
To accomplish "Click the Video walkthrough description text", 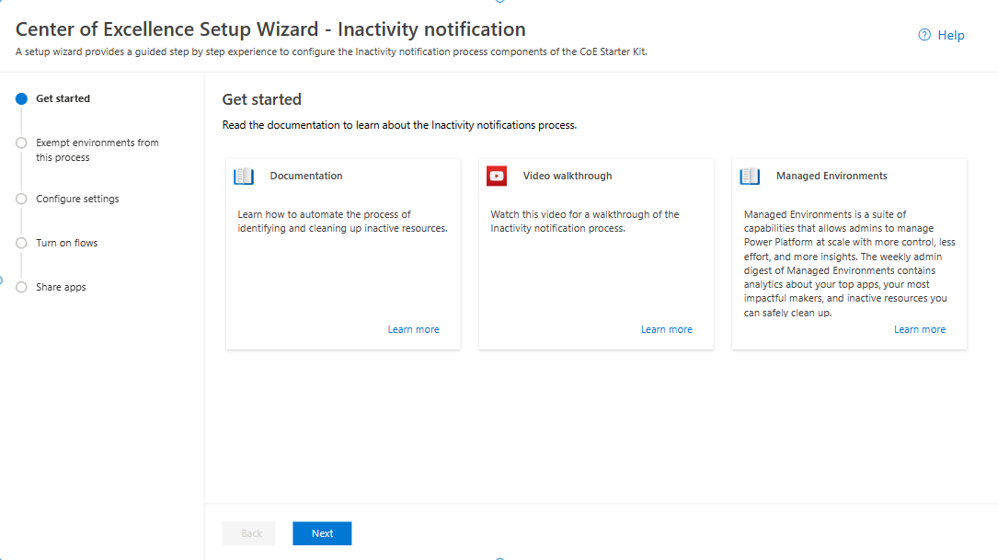I will (585, 222).
